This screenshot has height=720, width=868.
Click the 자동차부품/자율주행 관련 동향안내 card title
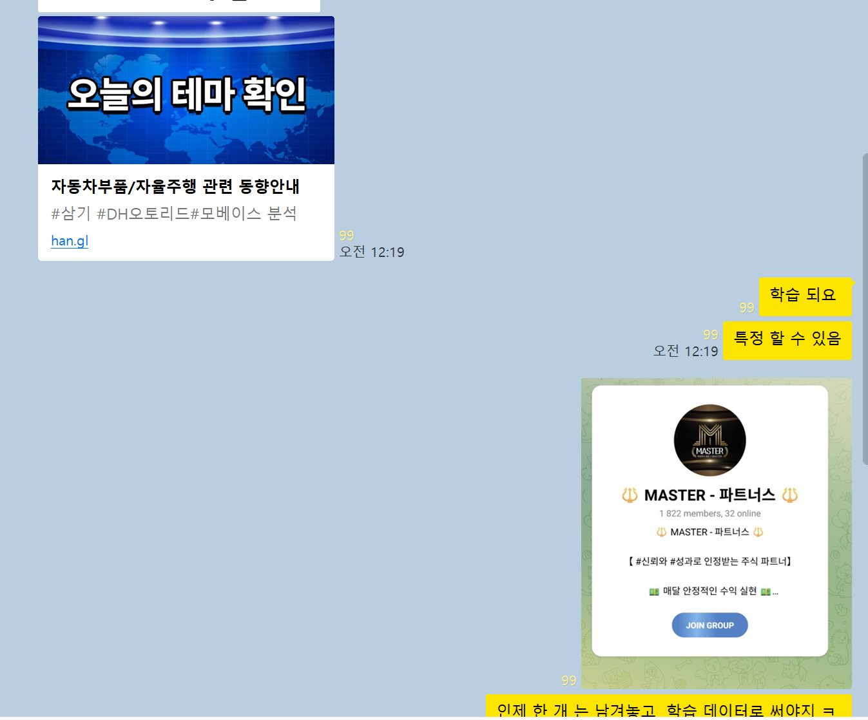[x=175, y=187]
